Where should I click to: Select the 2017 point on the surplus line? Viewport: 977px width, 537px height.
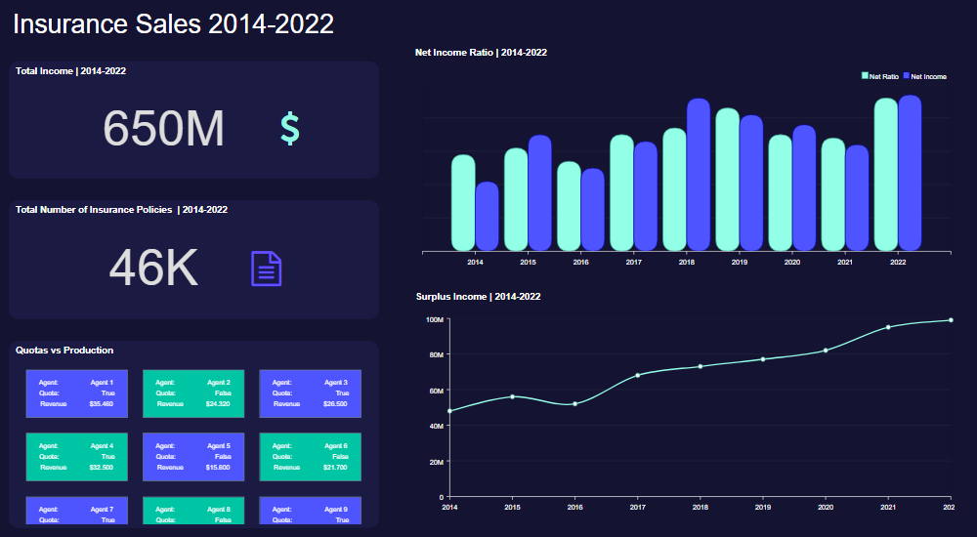[637, 375]
